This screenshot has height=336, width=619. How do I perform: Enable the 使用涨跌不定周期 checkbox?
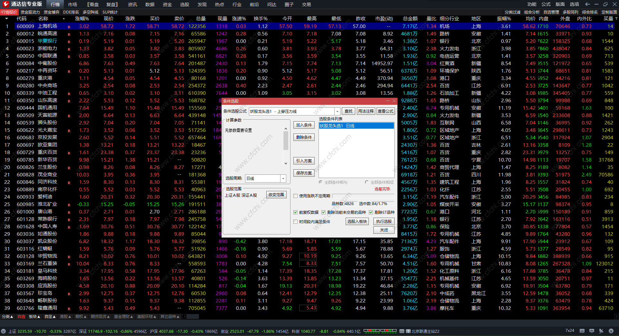(295, 196)
